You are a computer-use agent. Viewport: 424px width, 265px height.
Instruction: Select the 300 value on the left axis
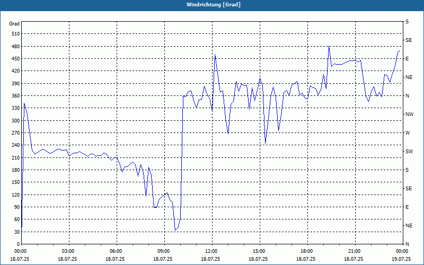(16, 121)
